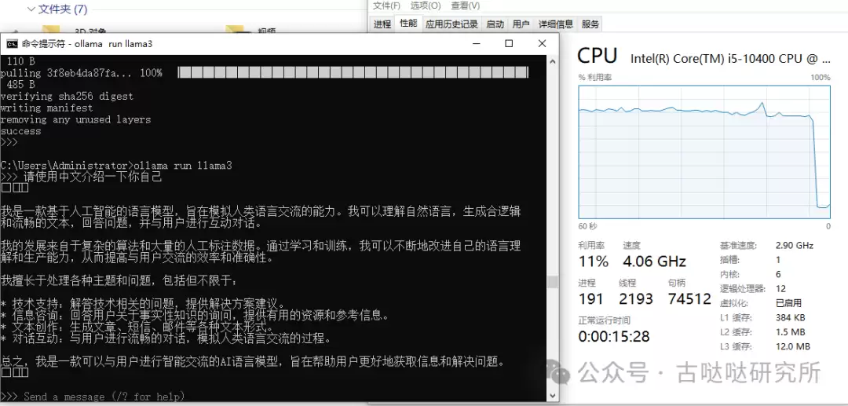The image size is (848, 406).
Task: Open the 启动 tab
Action: pos(495,24)
